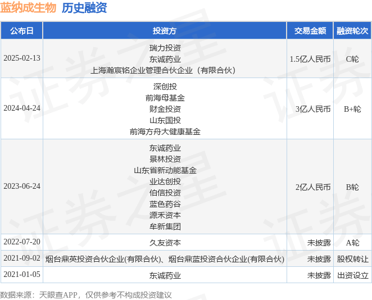Click amount 1.5亿人民币
This screenshot has height=300, width=372.
pyautogui.click(x=310, y=59)
